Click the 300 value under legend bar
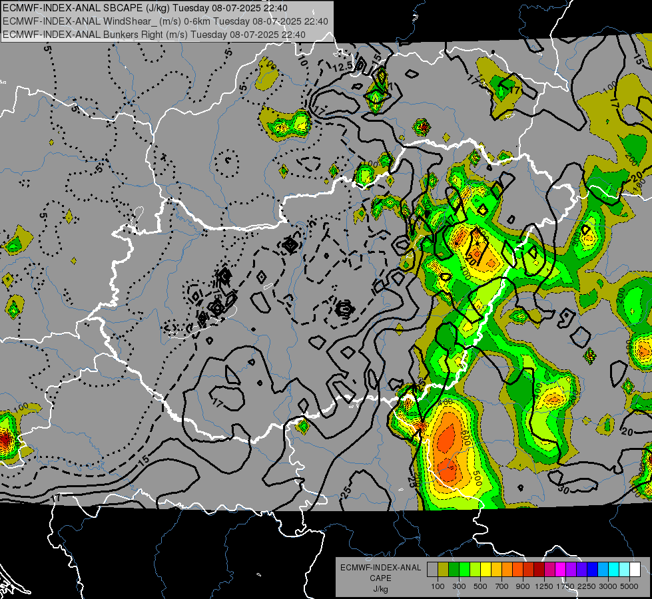The height and width of the screenshot is (599, 652). tap(459, 586)
